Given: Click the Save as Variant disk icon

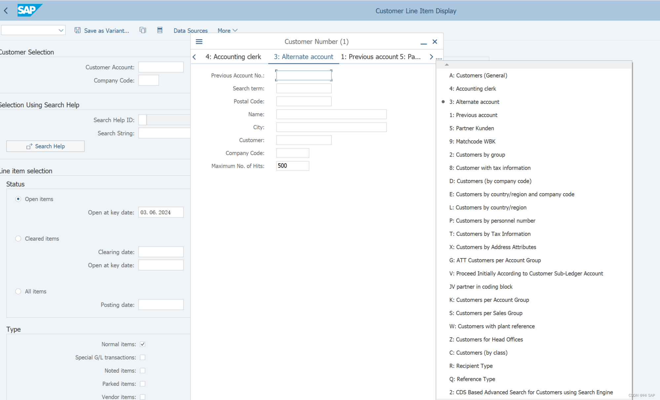Looking at the screenshot, I should pyautogui.click(x=78, y=30).
